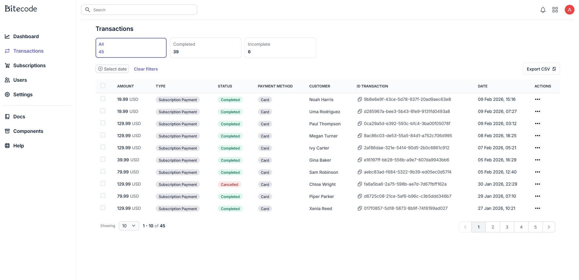Screen dimensions: 579x280
Task: Open Subscriptions in the sidebar
Action: pos(29,65)
